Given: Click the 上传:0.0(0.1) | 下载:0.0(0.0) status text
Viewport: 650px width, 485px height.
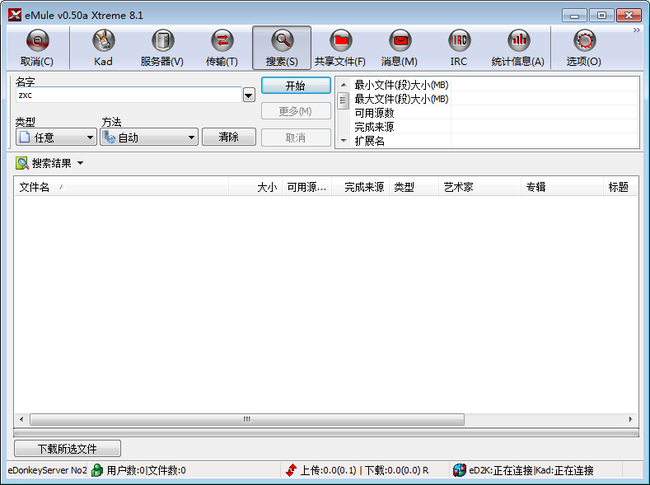Looking at the screenshot, I should [x=364, y=470].
